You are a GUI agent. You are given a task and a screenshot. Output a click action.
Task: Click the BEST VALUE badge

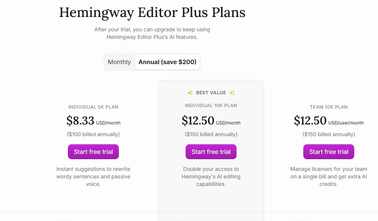click(211, 92)
